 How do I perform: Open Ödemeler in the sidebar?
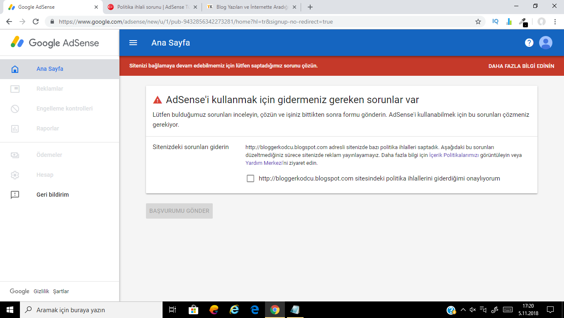click(x=60, y=155)
